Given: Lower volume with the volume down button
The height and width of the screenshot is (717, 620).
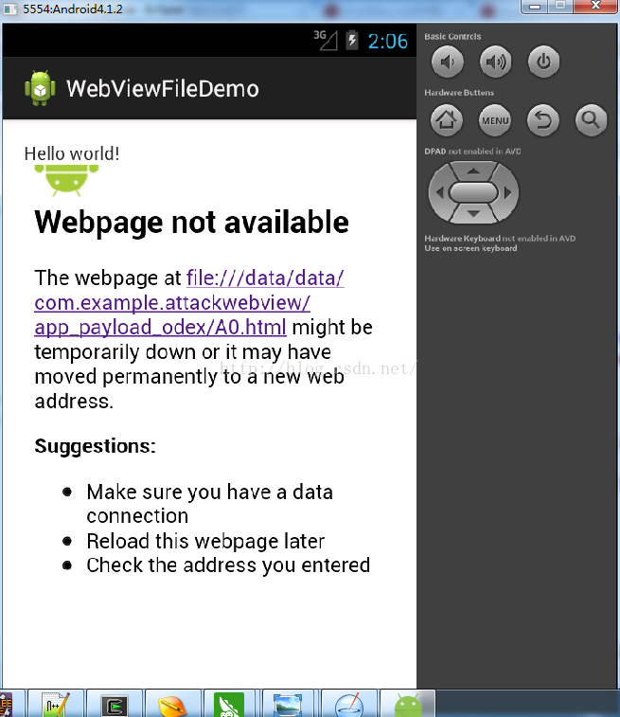Looking at the screenshot, I should (x=448, y=62).
